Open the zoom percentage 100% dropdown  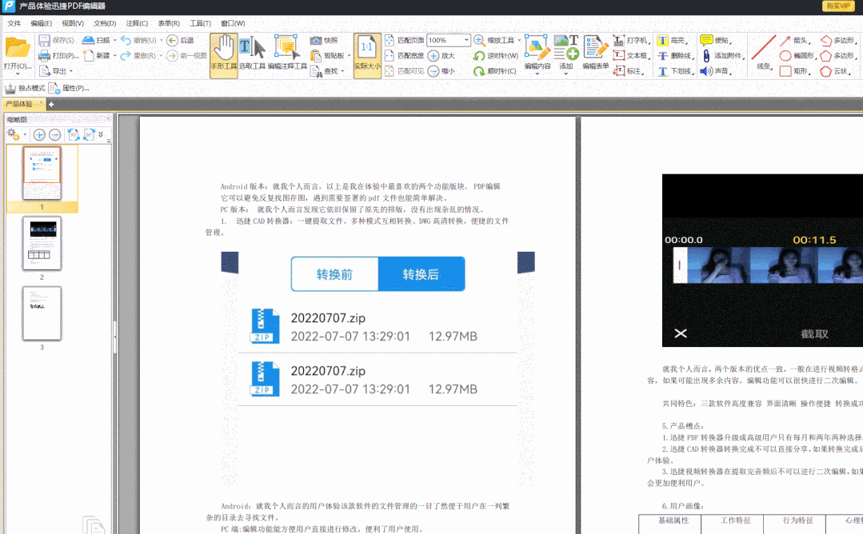click(467, 40)
